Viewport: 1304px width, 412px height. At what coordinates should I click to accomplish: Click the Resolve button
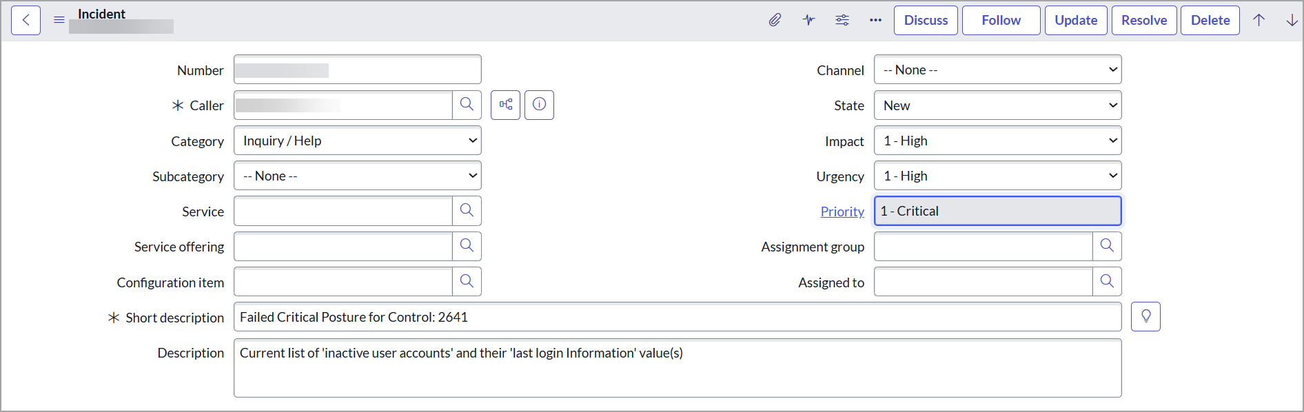click(x=1144, y=20)
